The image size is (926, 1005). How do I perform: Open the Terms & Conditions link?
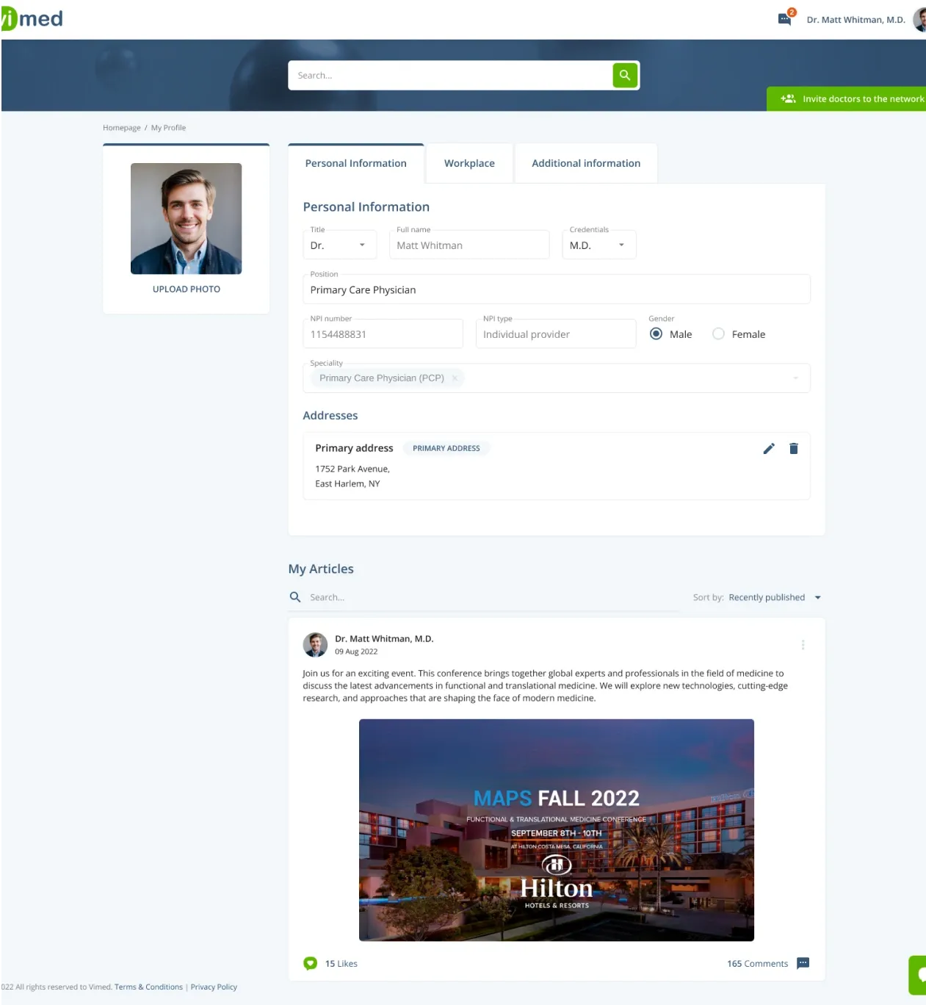[148, 987]
